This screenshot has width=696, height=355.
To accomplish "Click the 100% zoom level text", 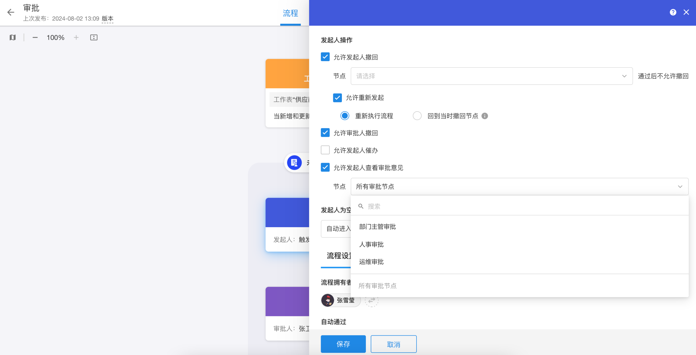I will click(x=55, y=37).
